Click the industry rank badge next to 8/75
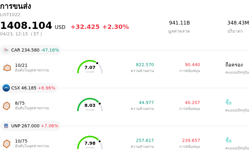This screenshot has height=155, width=249. [x=7, y=106]
